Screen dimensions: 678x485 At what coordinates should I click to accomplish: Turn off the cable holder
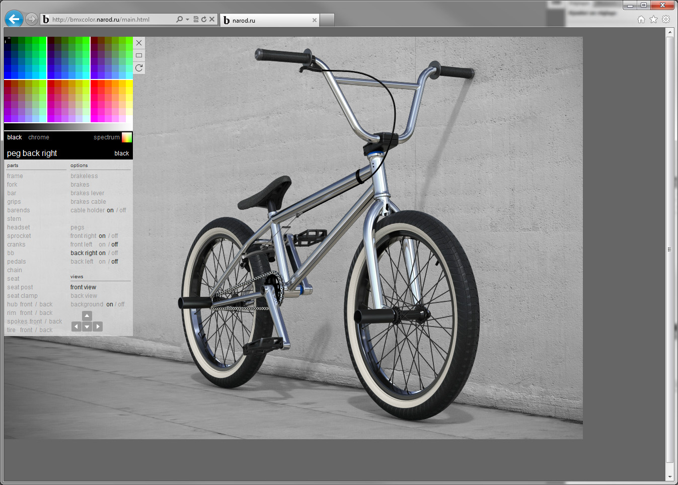tap(123, 210)
